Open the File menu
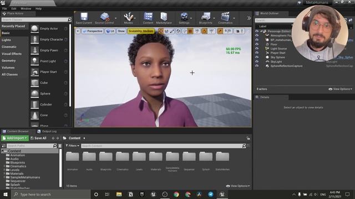 point(4,9)
